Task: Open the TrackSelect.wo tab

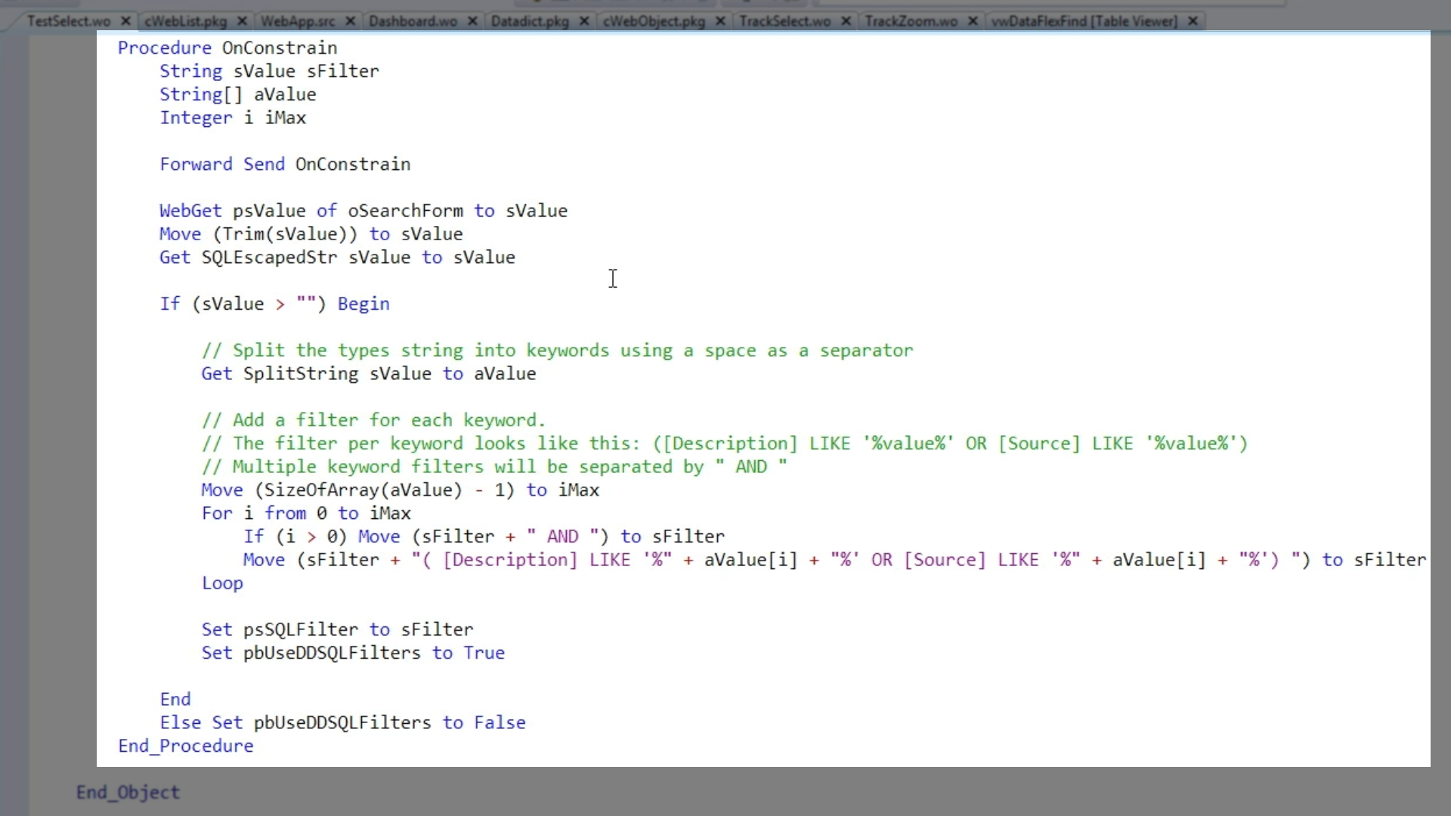Action: [784, 21]
